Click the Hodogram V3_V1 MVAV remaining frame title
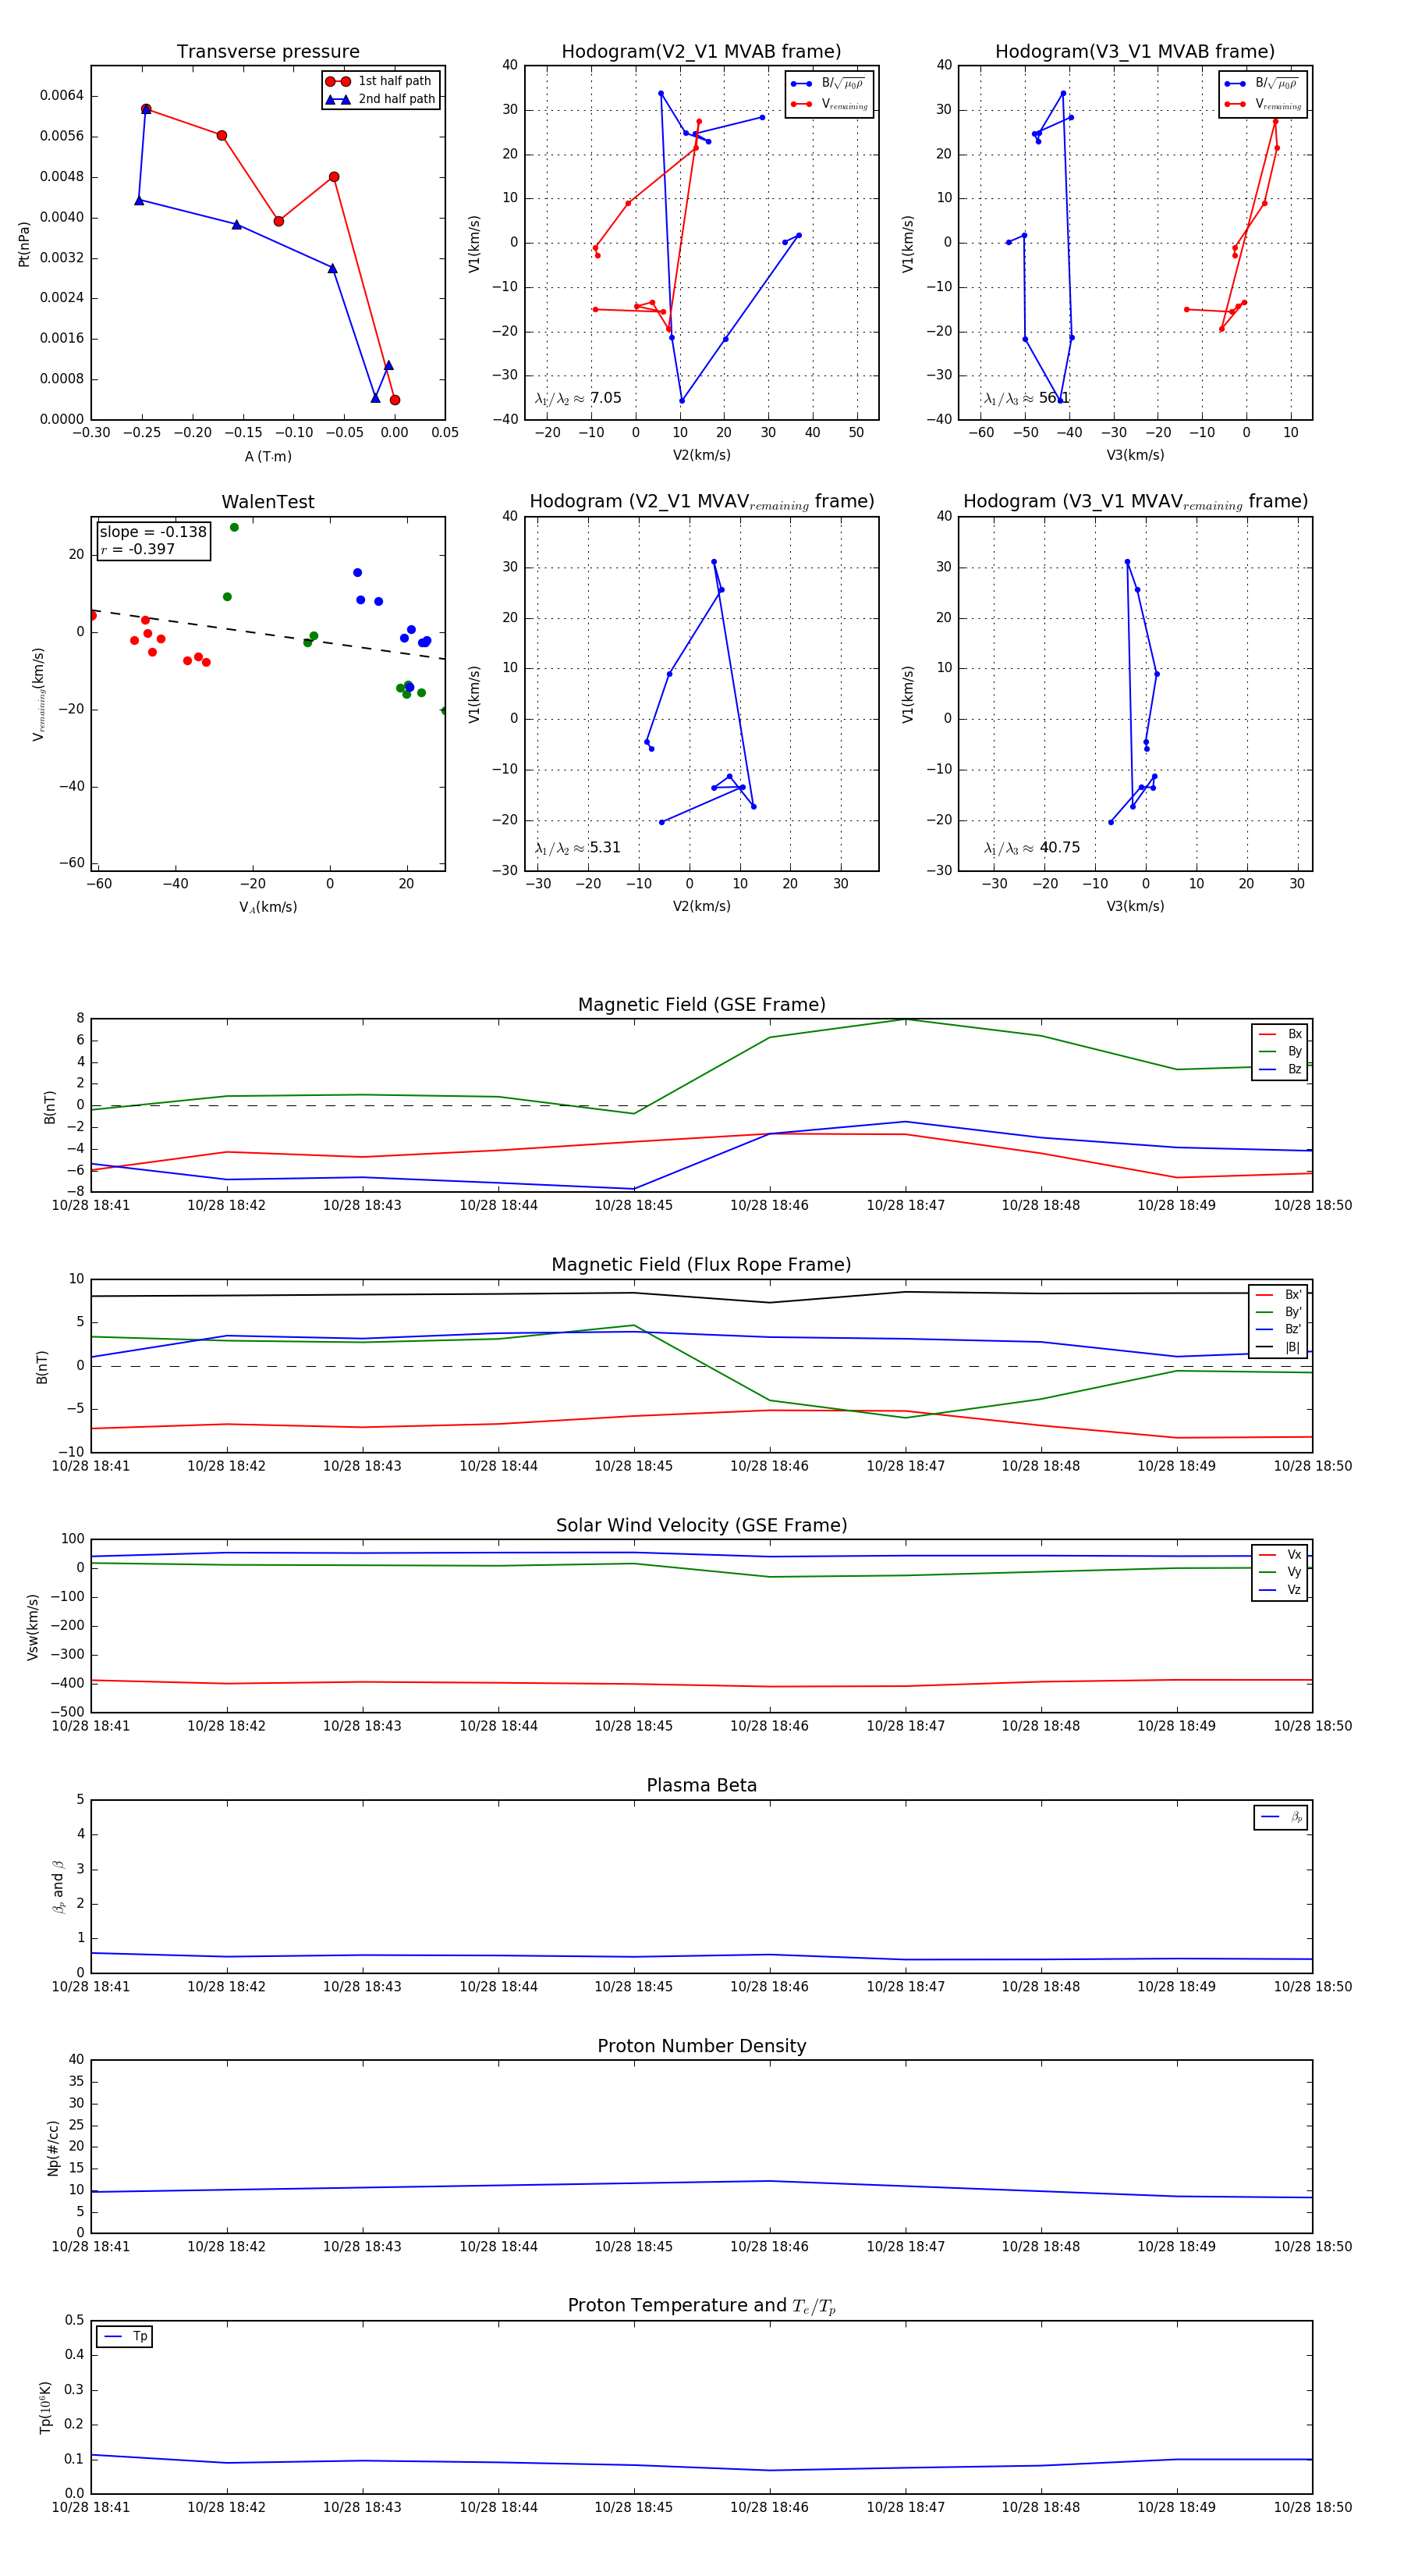Image resolution: width=1404 pixels, height=2576 pixels. pyautogui.click(x=1135, y=502)
